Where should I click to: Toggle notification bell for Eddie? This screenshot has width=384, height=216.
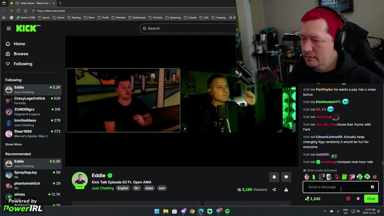pyautogui.click(x=274, y=177)
